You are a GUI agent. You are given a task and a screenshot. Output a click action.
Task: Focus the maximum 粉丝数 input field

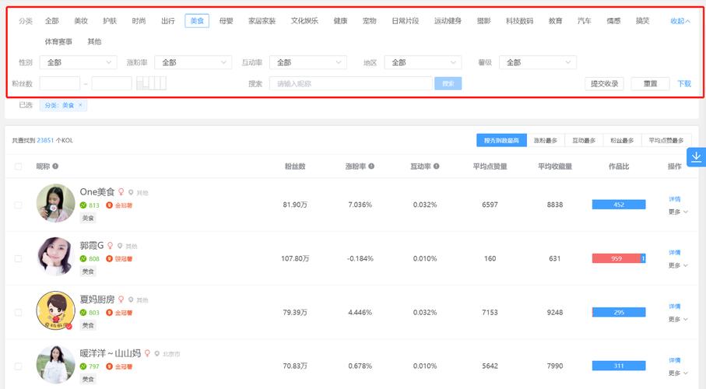pyautogui.click(x=111, y=83)
